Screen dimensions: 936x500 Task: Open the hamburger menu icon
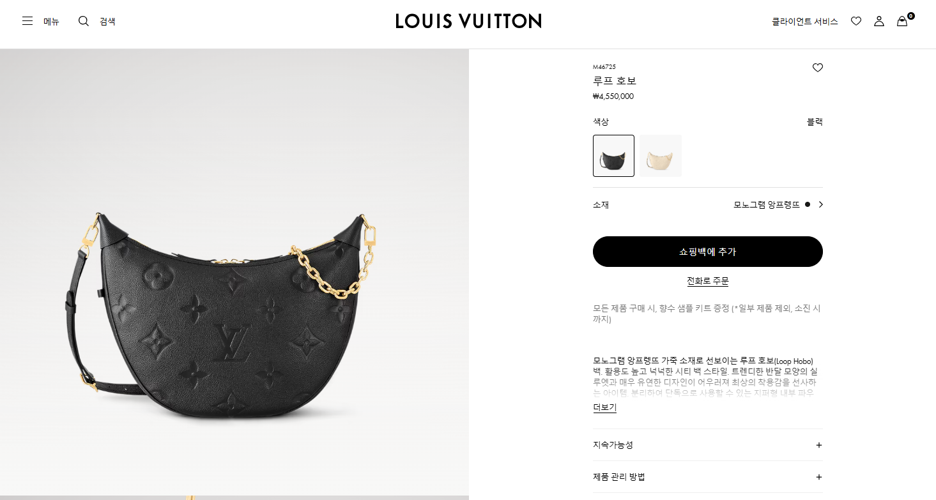click(27, 21)
